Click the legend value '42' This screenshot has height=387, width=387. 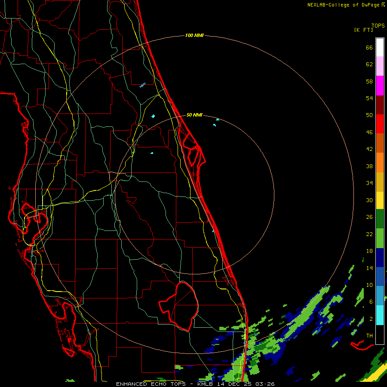369,149
